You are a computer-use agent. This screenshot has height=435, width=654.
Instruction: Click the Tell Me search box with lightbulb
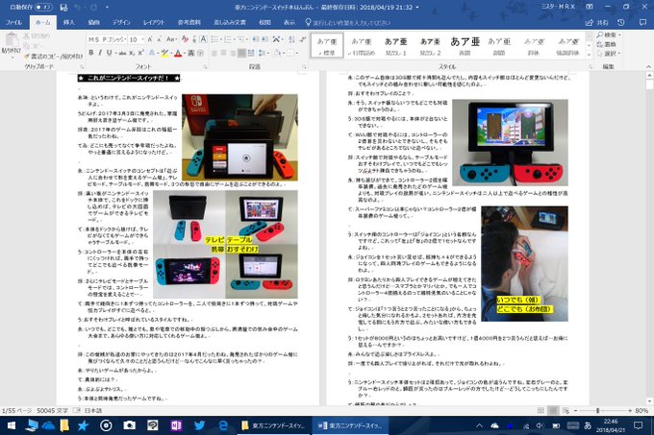click(348, 22)
